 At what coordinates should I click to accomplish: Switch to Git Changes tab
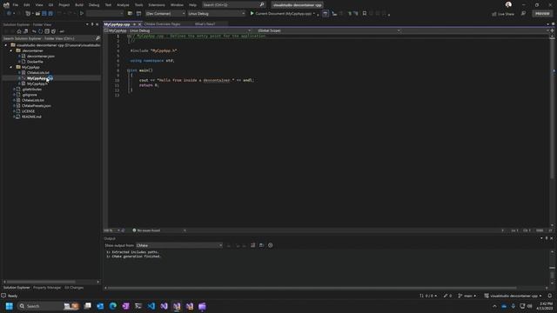(74, 288)
